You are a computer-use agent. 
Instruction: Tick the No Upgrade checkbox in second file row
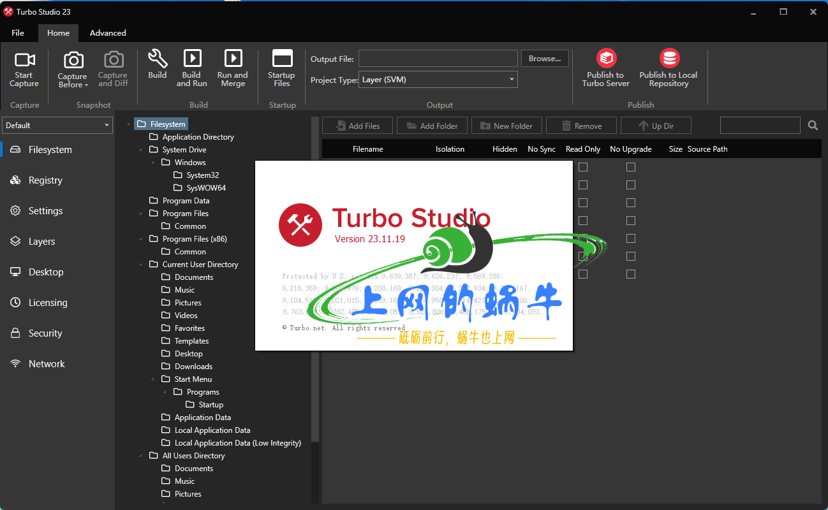pos(631,185)
